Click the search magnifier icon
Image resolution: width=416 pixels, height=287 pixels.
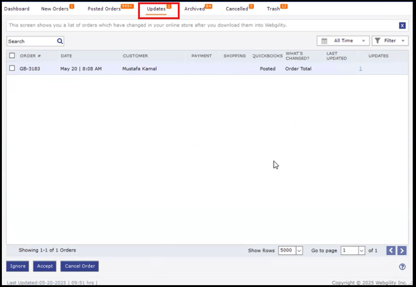[60, 41]
